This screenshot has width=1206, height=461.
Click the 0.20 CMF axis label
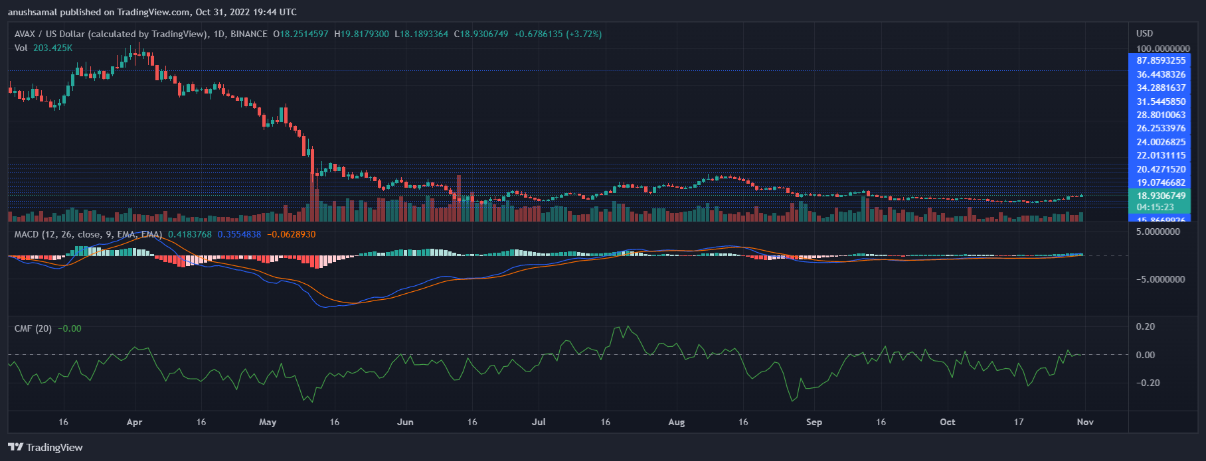(x=1145, y=326)
